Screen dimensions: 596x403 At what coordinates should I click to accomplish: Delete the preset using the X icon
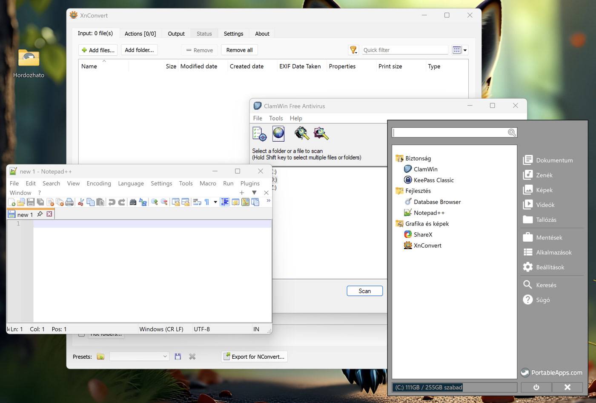click(x=192, y=357)
